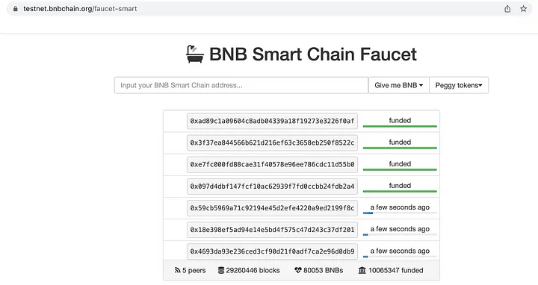Click the BNB Smart Chain Faucet heading
This screenshot has width=538, height=285.
[312, 54]
